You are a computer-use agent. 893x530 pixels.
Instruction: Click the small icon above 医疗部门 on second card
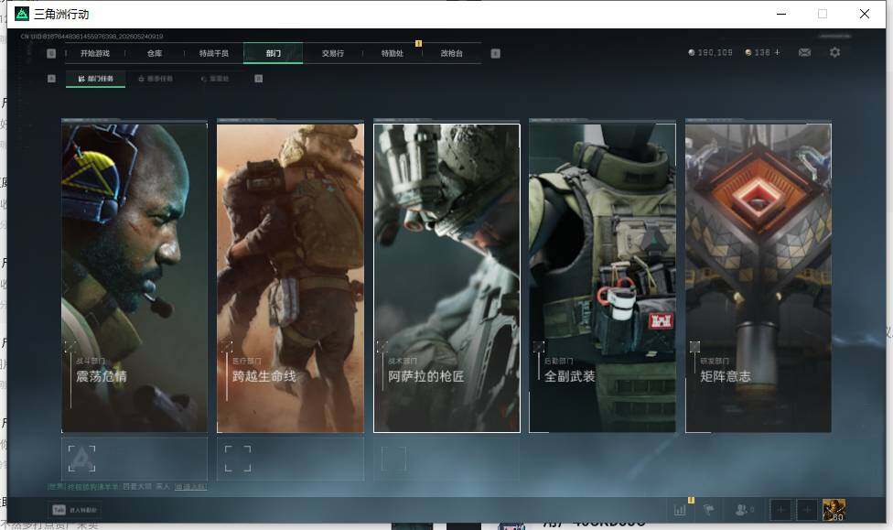point(227,347)
